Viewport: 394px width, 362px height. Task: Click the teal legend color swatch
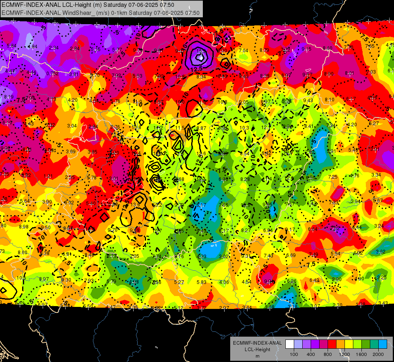click(x=374, y=344)
